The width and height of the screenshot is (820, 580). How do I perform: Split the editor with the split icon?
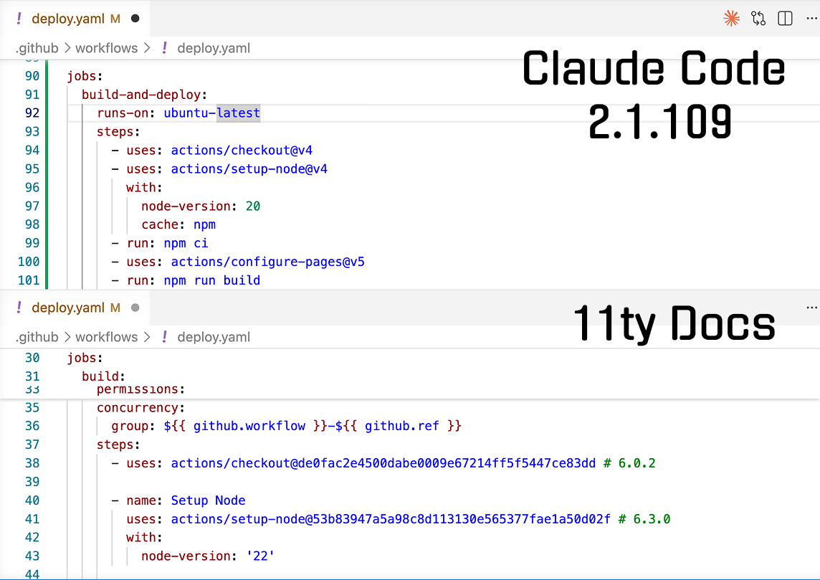785,19
